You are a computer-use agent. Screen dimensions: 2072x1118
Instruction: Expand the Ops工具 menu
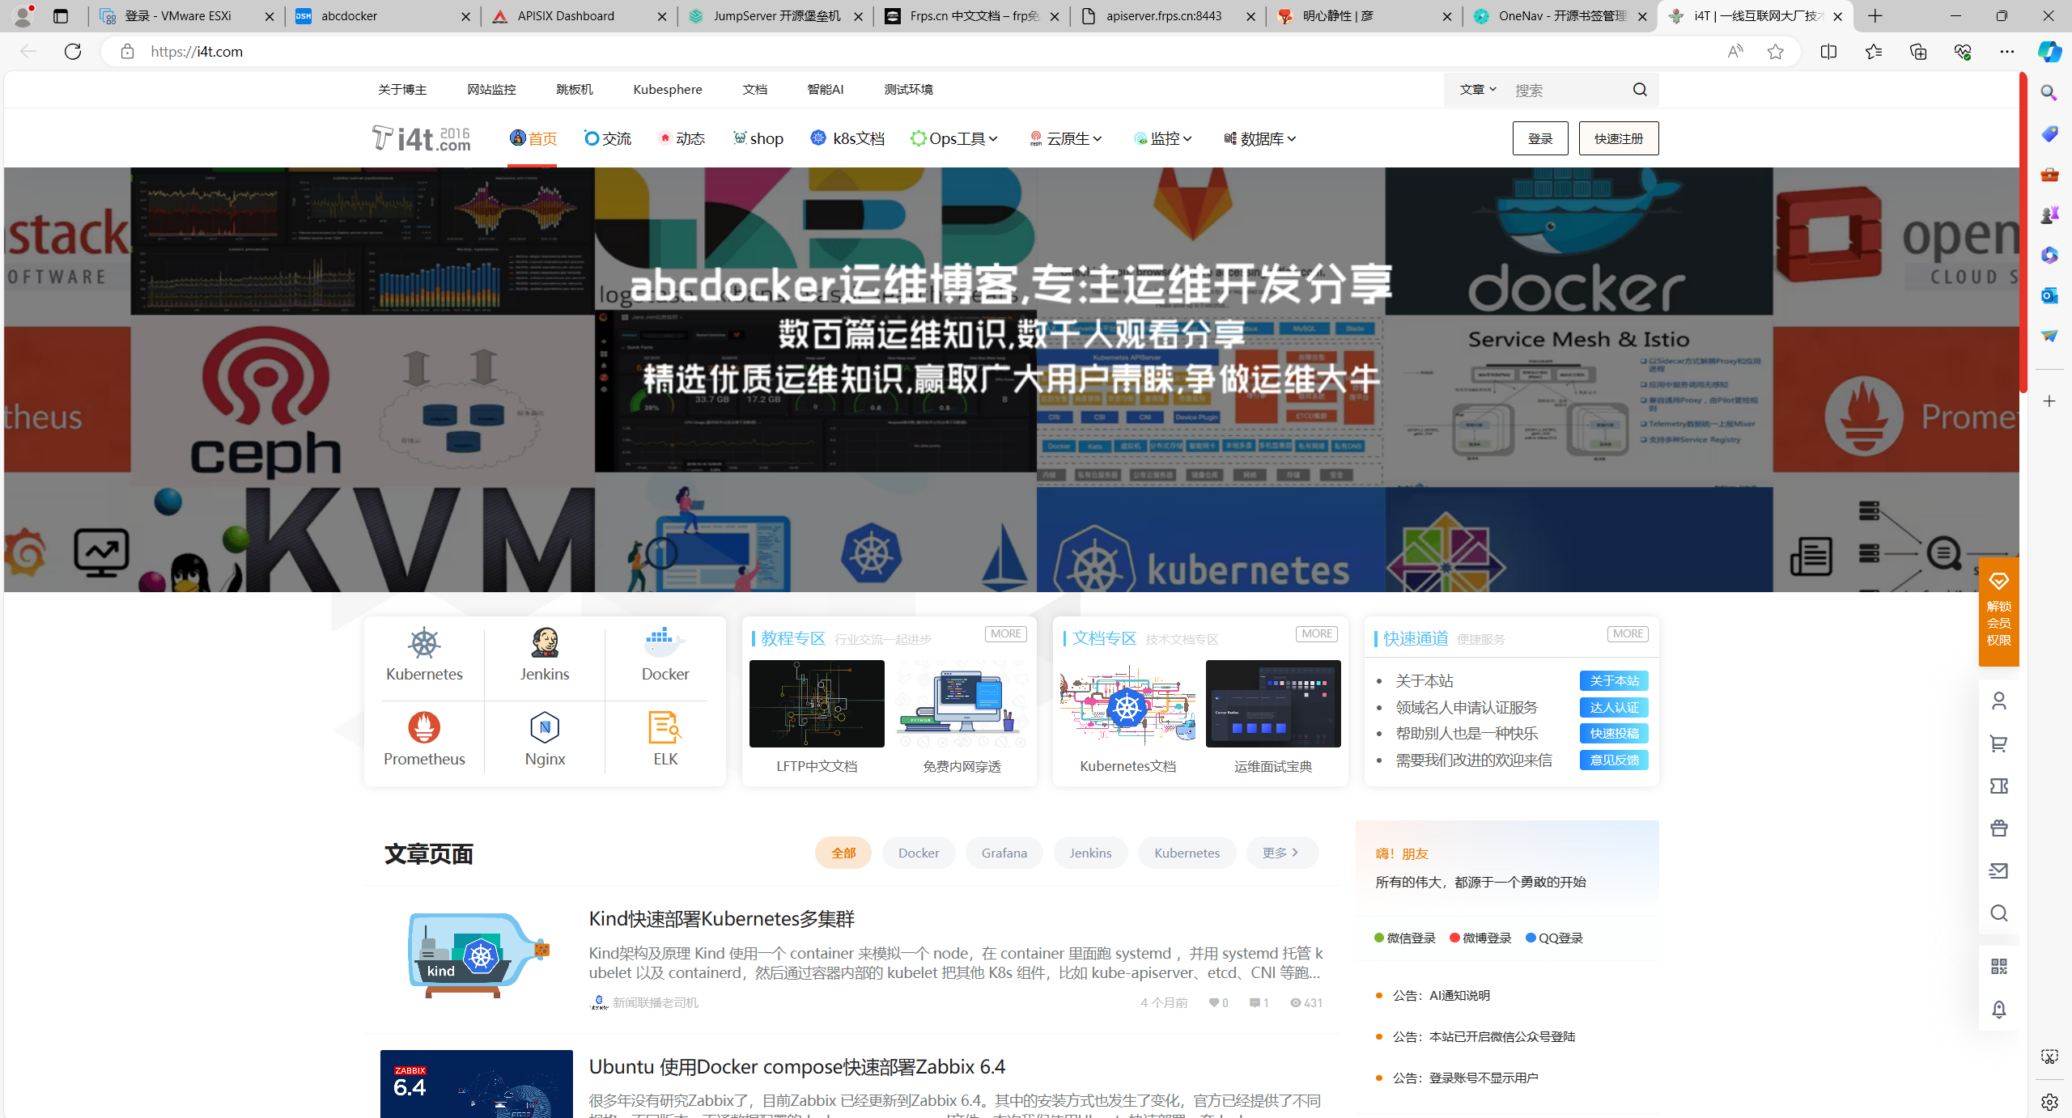(955, 139)
